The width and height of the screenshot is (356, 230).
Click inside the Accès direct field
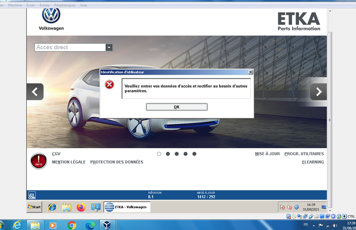(x=69, y=47)
